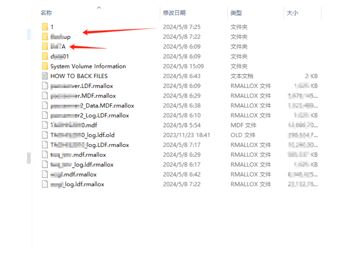Select the file ending in ver.LDF.rmallox
The width and height of the screenshot is (356, 260).
pyautogui.click(x=82, y=86)
